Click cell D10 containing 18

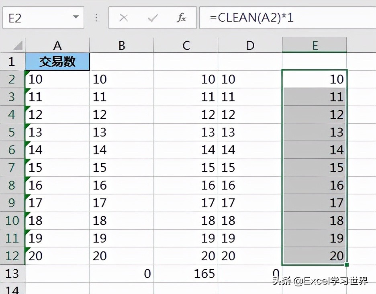(x=250, y=220)
